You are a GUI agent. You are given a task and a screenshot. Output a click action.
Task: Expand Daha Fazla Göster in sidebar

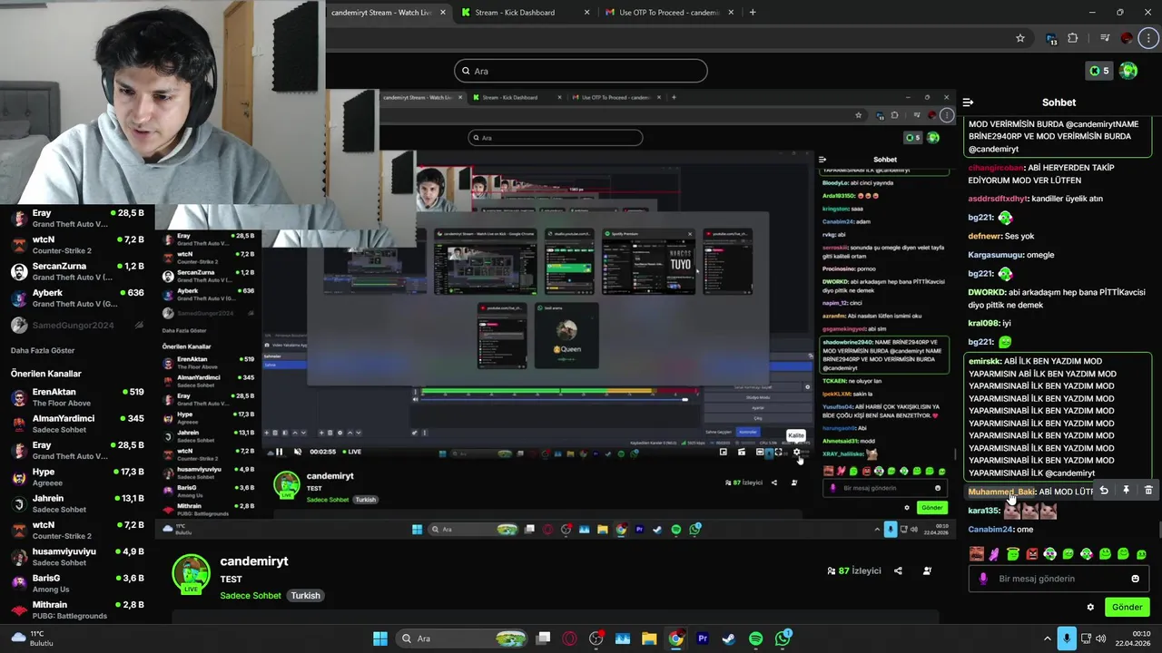coord(43,350)
